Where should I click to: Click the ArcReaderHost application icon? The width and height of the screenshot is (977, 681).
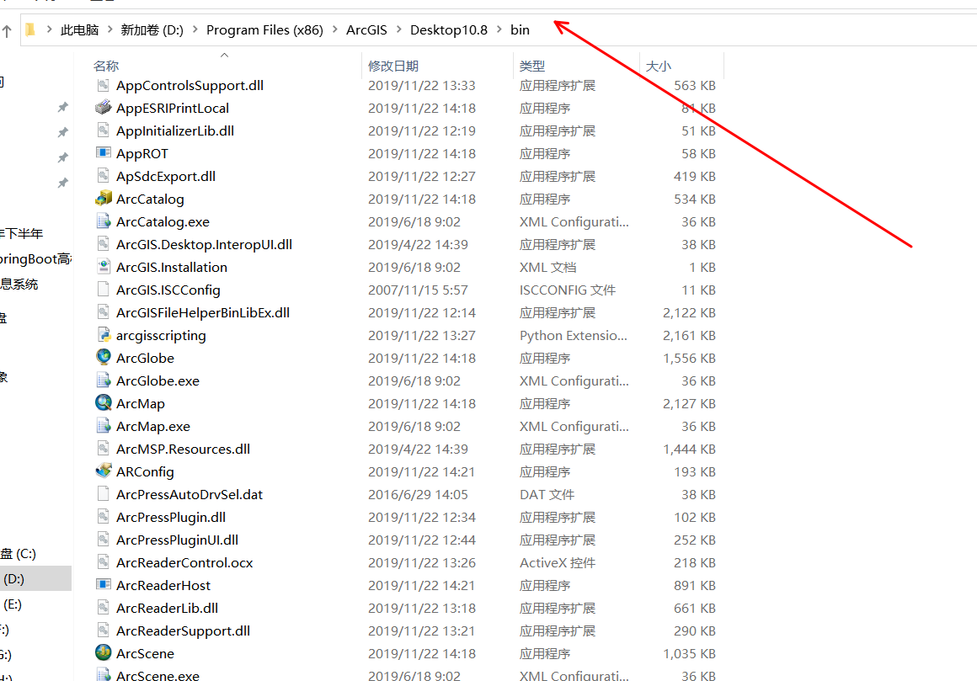(104, 584)
